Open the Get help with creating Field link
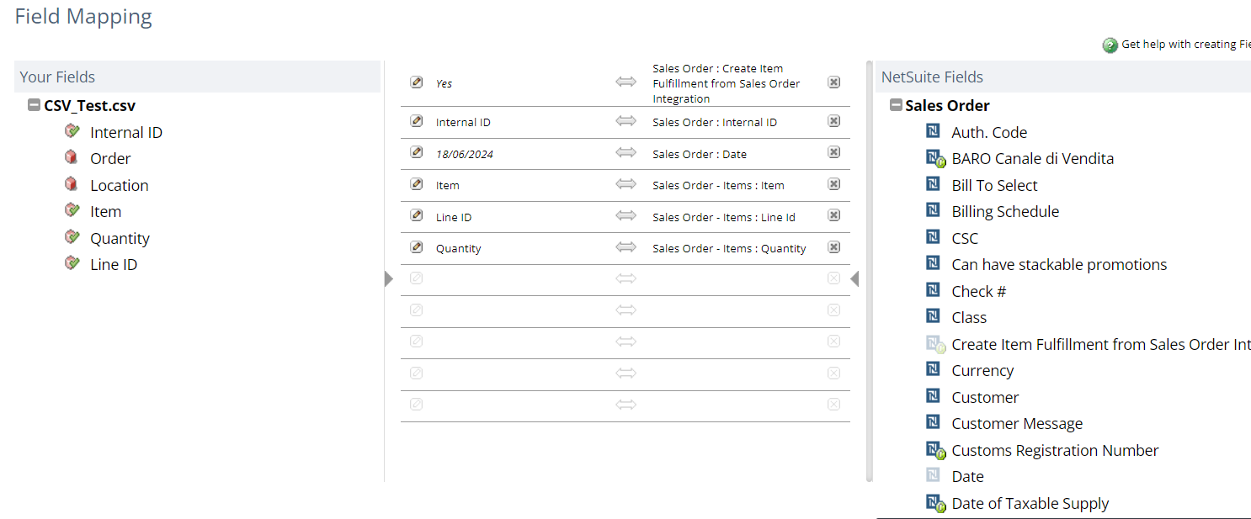 click(x=1186, y=45)
